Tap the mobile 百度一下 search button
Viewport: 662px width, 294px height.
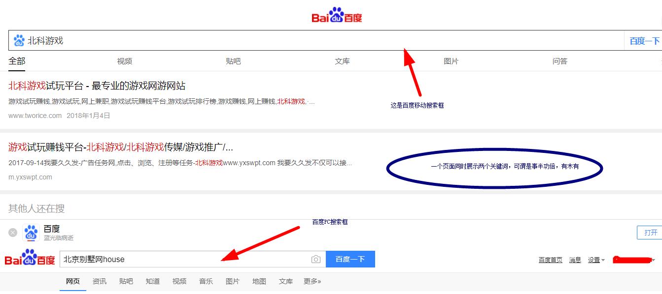644,41
